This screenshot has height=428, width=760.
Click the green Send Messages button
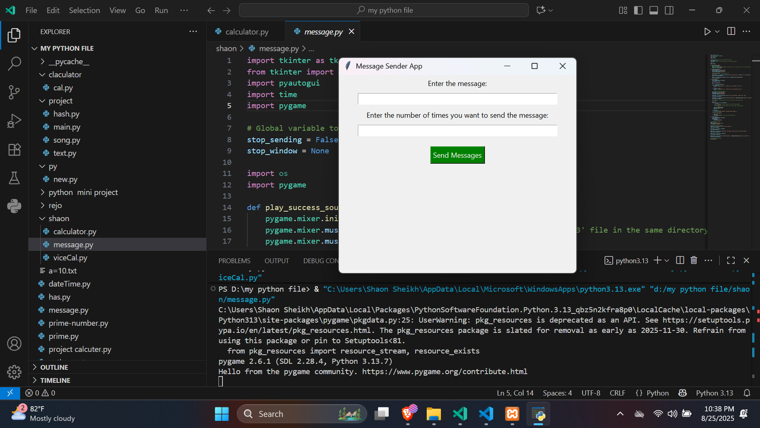(457, 155)
